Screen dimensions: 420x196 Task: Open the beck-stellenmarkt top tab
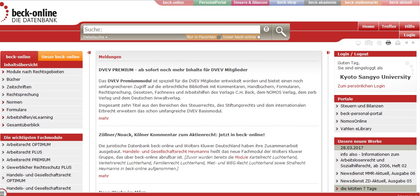point(361,3)
